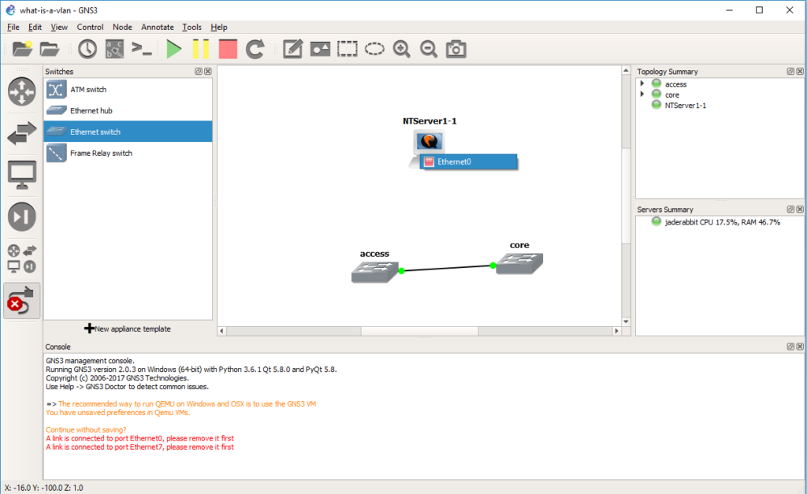Take a screenshot with camera icon

coord(456,49)
